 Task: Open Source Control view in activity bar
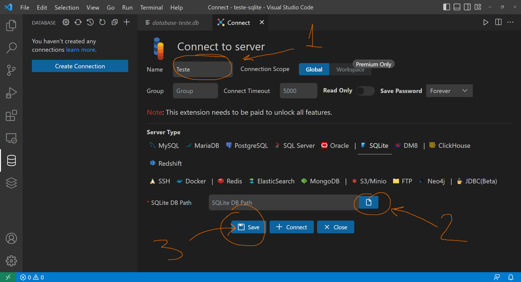(x=11, y=70)
